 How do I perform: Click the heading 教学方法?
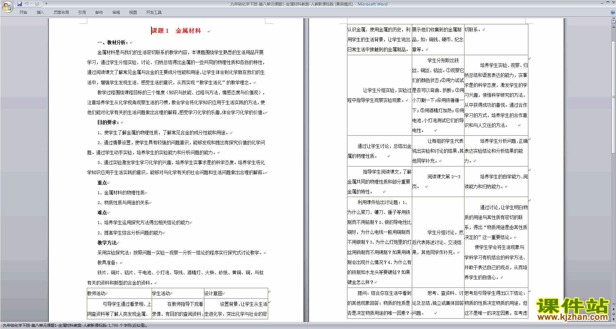[x=107, y=243]
